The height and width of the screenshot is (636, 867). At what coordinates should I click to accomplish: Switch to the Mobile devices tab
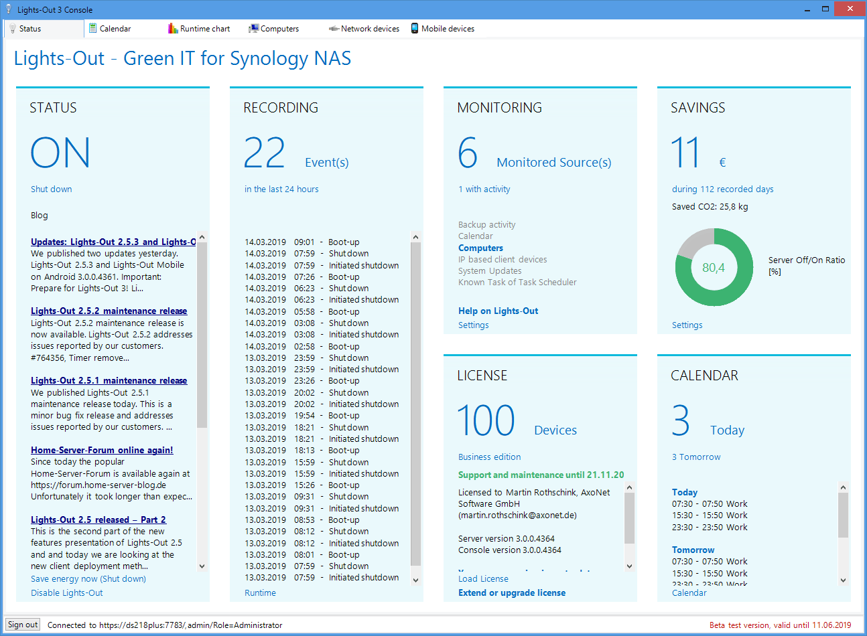coord(448,29)
